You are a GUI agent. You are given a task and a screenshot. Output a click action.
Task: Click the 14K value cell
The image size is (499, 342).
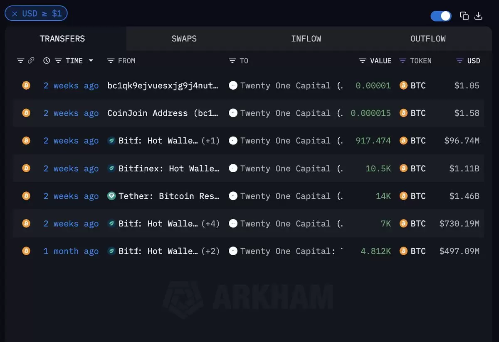[x=383, y=196]
